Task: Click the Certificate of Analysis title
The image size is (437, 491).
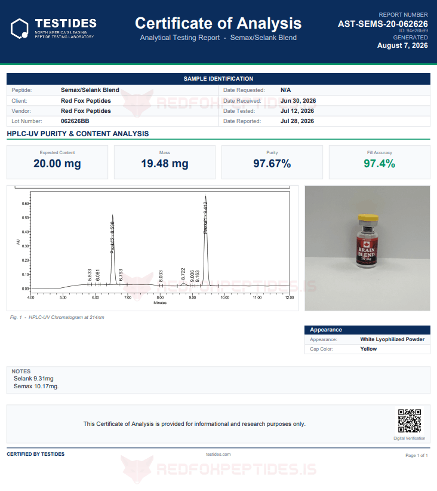Action: (218, 23)
